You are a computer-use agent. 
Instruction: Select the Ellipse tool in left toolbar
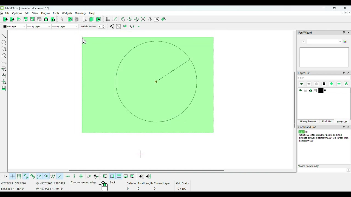(x=4, y=56)
